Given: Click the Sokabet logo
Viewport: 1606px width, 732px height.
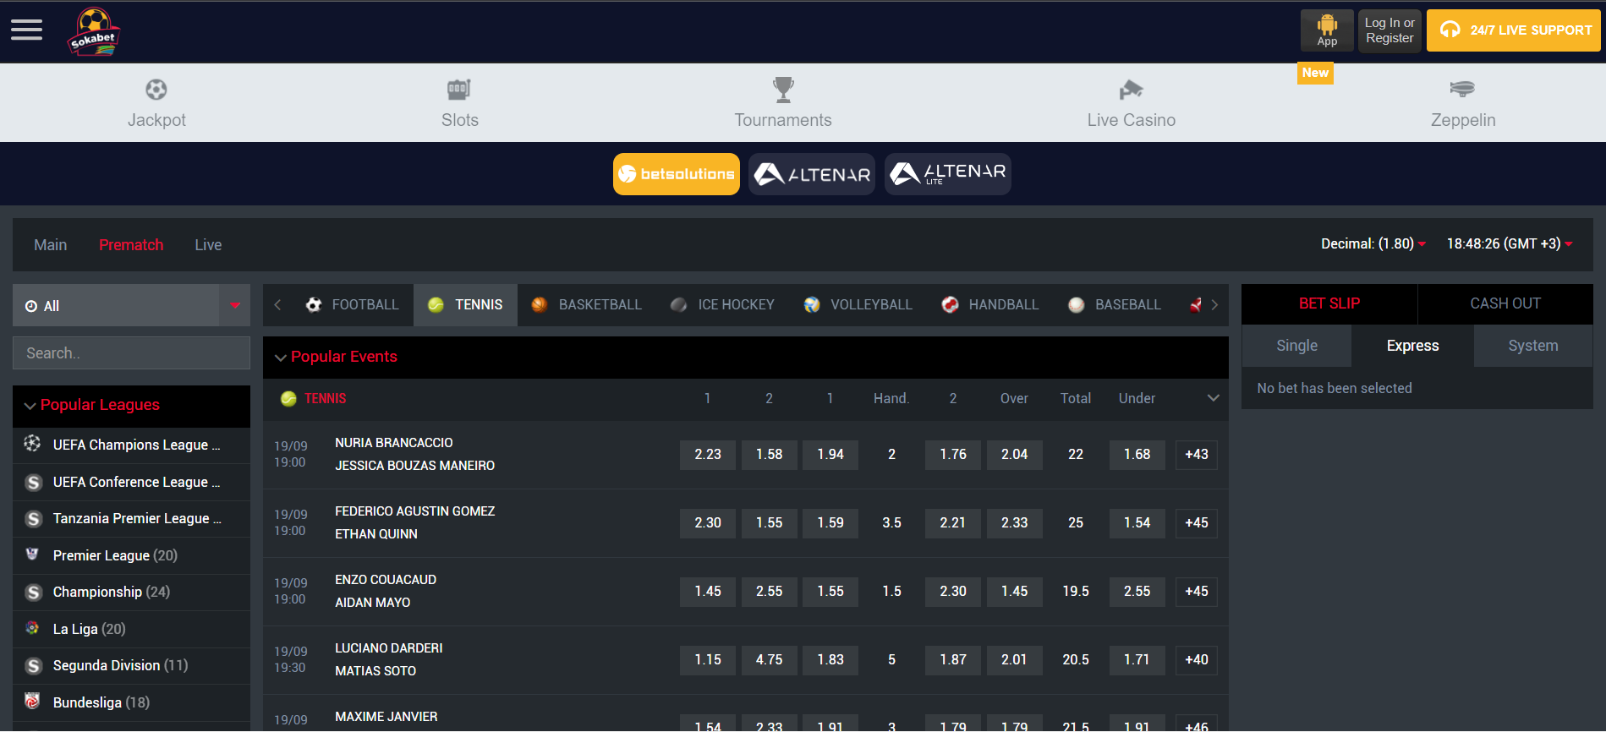Looking at the screenshot, I should 94,32.
